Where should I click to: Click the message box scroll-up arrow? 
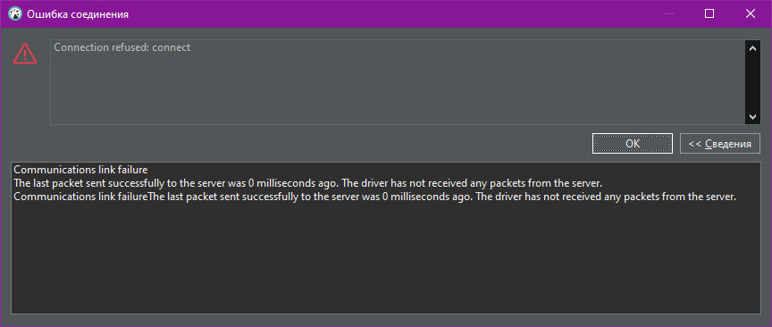click(752, 48)
